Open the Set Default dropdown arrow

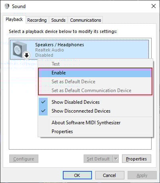coord(116,159)
